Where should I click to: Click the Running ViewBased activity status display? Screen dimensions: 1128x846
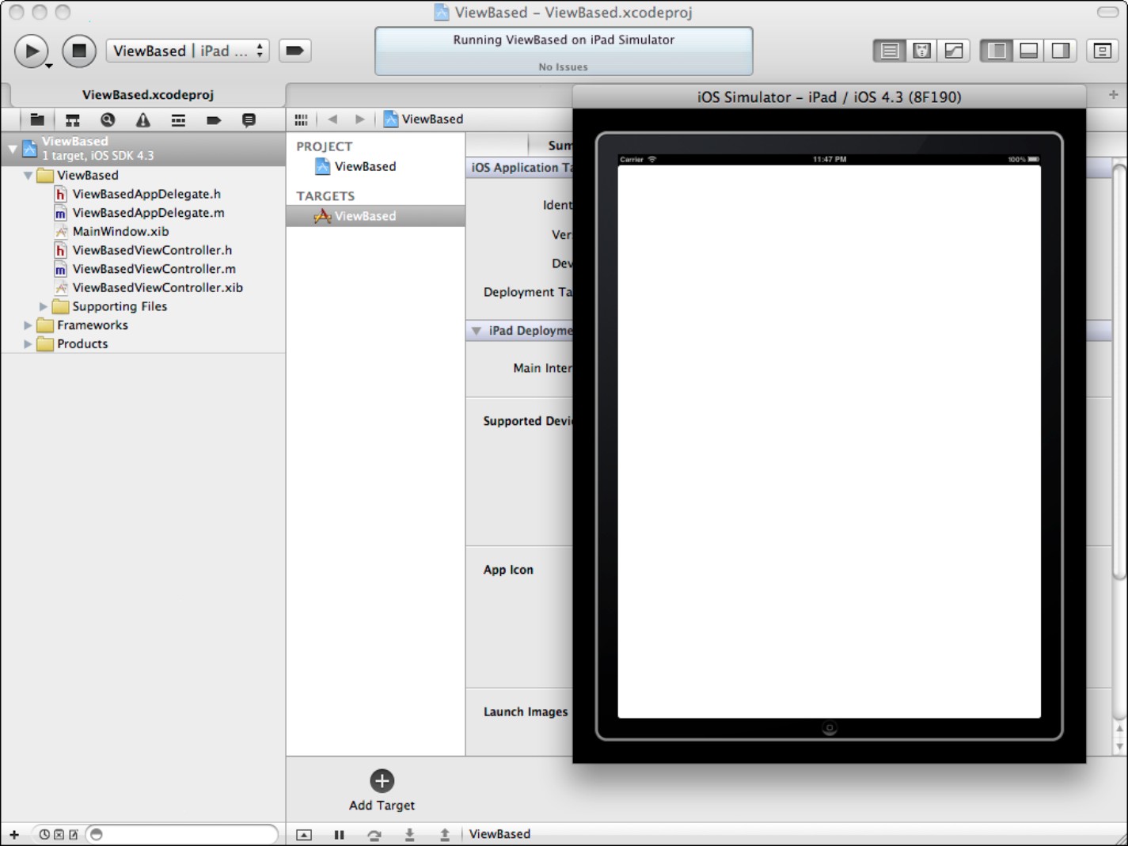coord(564,51)
